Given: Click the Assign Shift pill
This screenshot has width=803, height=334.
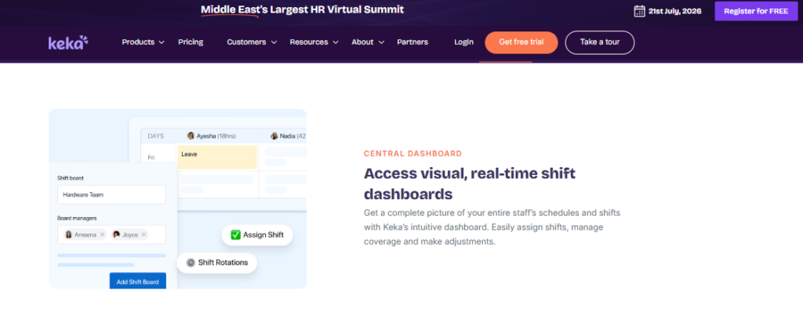Looking at the screenshot, I should [x=257, y=234].
